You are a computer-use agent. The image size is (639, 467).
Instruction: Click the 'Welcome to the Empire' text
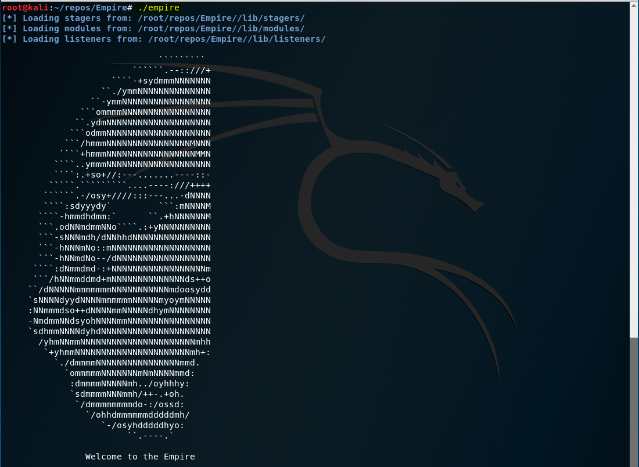click(x=140, y=457)
